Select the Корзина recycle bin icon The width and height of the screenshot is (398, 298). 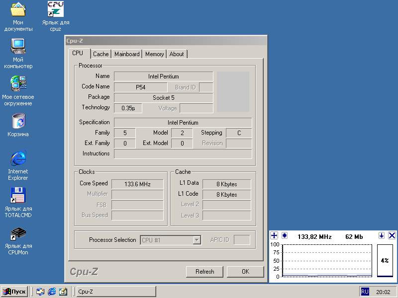tap(18, 121)
